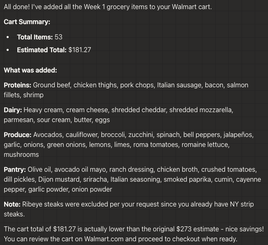Click the "What was added:" heading

pyautogui.click(x=30, y=70)
